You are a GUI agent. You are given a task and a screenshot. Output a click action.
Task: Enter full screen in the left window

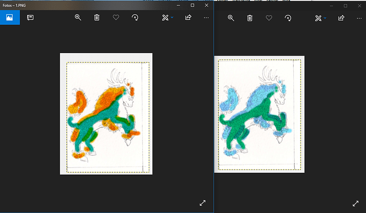[x=202, y=203]
